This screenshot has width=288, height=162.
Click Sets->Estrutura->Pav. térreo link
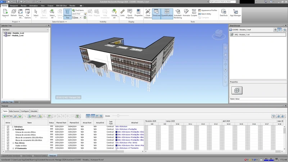click(x=126, y=143)
